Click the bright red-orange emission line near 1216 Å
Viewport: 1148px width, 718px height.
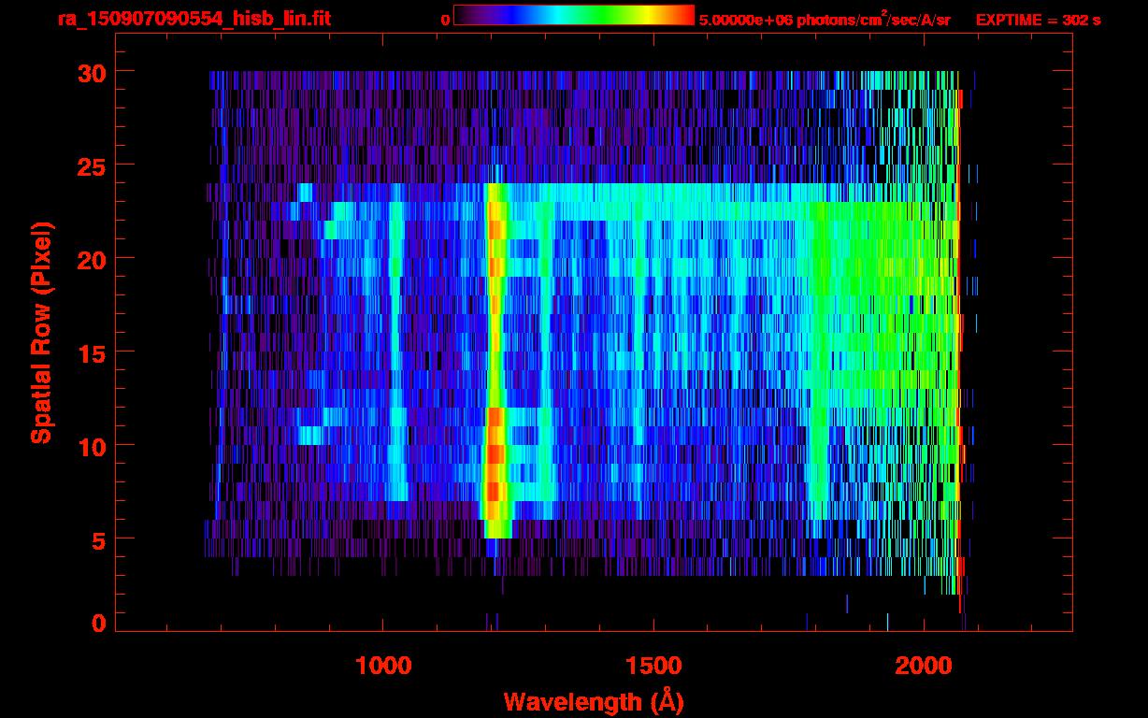click(x=495, y=360)
